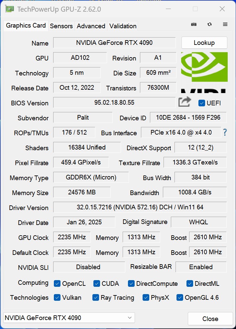Click the Die Size value 609 mm²
Viewport: 236px width, 329px height.
pyautogui.click(x=158, y=72)
